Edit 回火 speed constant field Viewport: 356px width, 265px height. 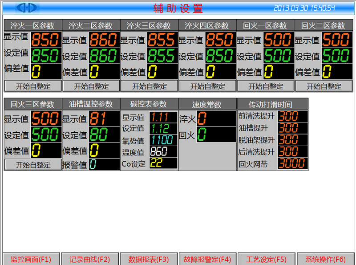click(x=216, y=135)
